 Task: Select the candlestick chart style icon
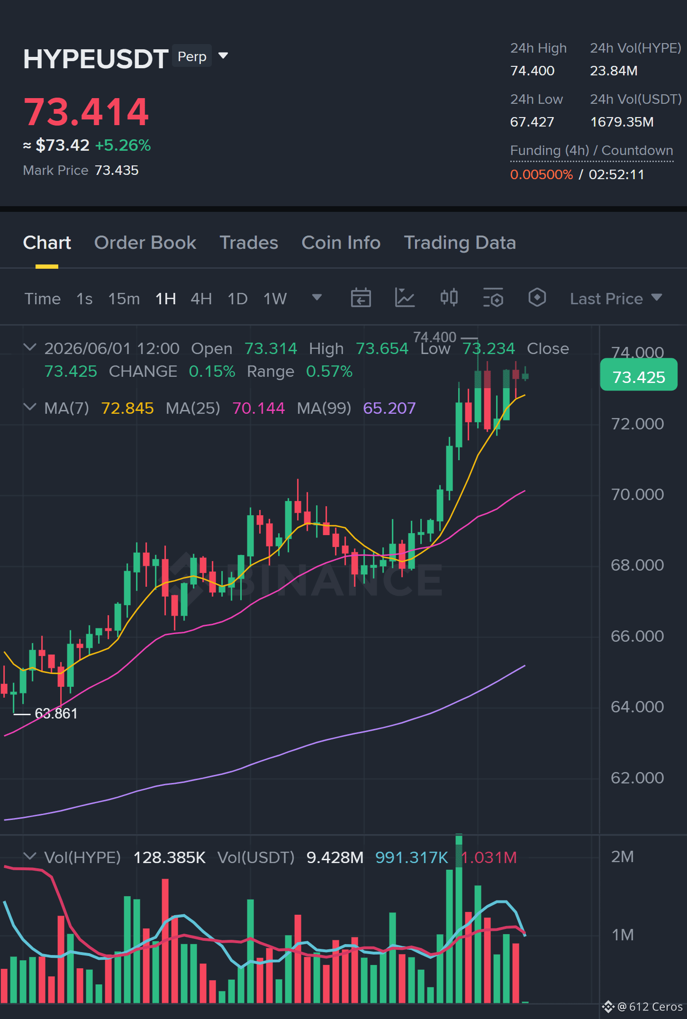[449, 298]
